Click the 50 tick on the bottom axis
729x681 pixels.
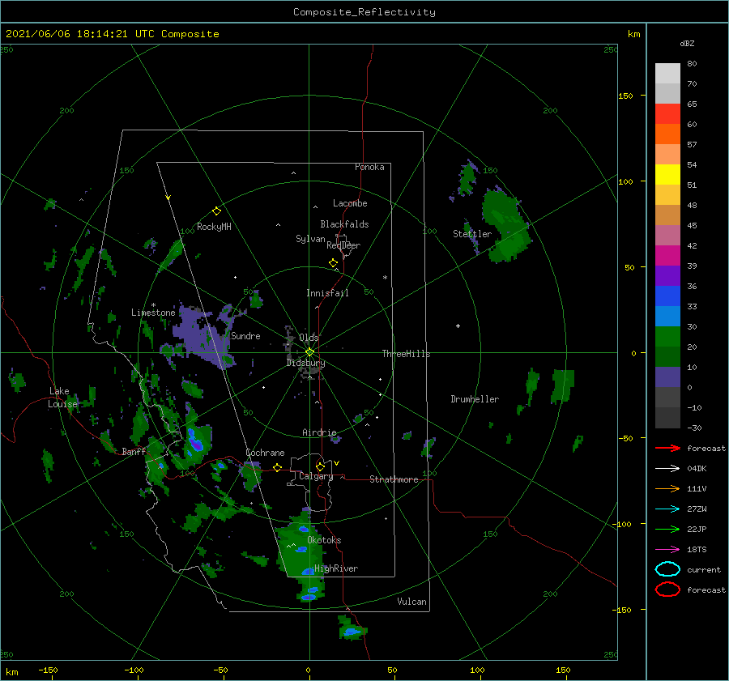pos(392,670)
